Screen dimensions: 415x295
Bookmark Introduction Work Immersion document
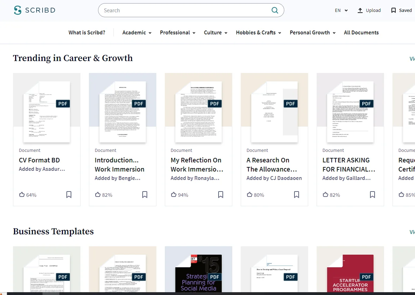(145, 195)
